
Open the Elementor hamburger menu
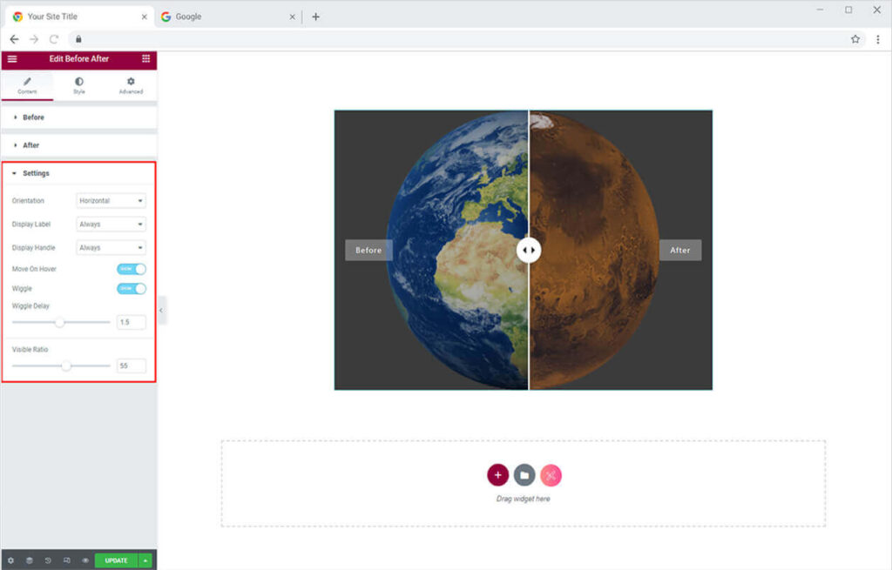(12, 59)
